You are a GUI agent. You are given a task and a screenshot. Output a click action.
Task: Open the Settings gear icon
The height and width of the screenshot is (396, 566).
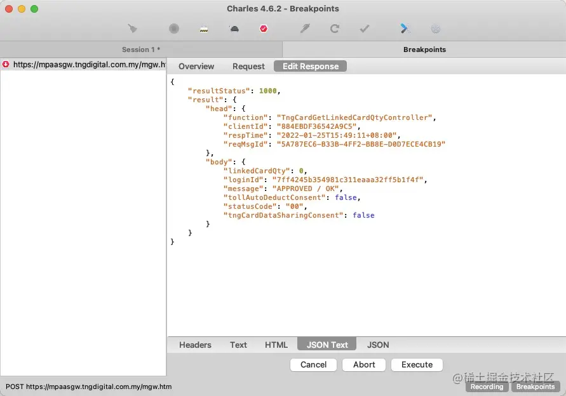(x=436, y=29)
